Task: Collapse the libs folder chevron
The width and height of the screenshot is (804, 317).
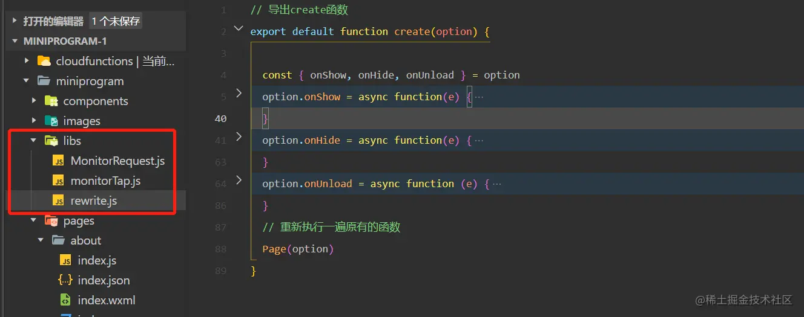Action: 34,141
